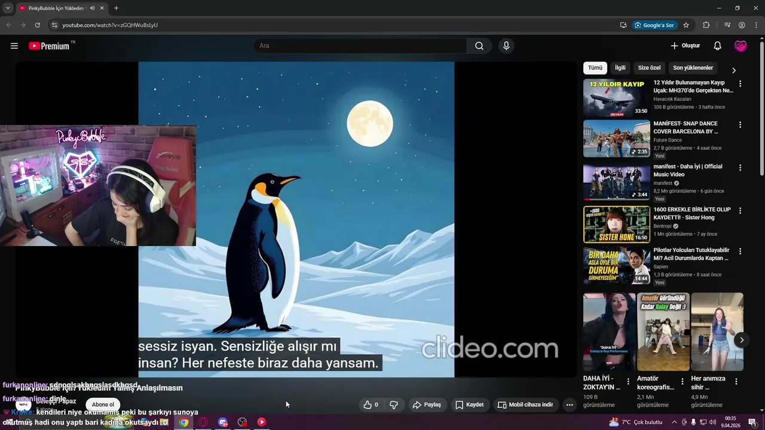
Task: Open options menu for MH370 video
Action: (x=740, y=84)
